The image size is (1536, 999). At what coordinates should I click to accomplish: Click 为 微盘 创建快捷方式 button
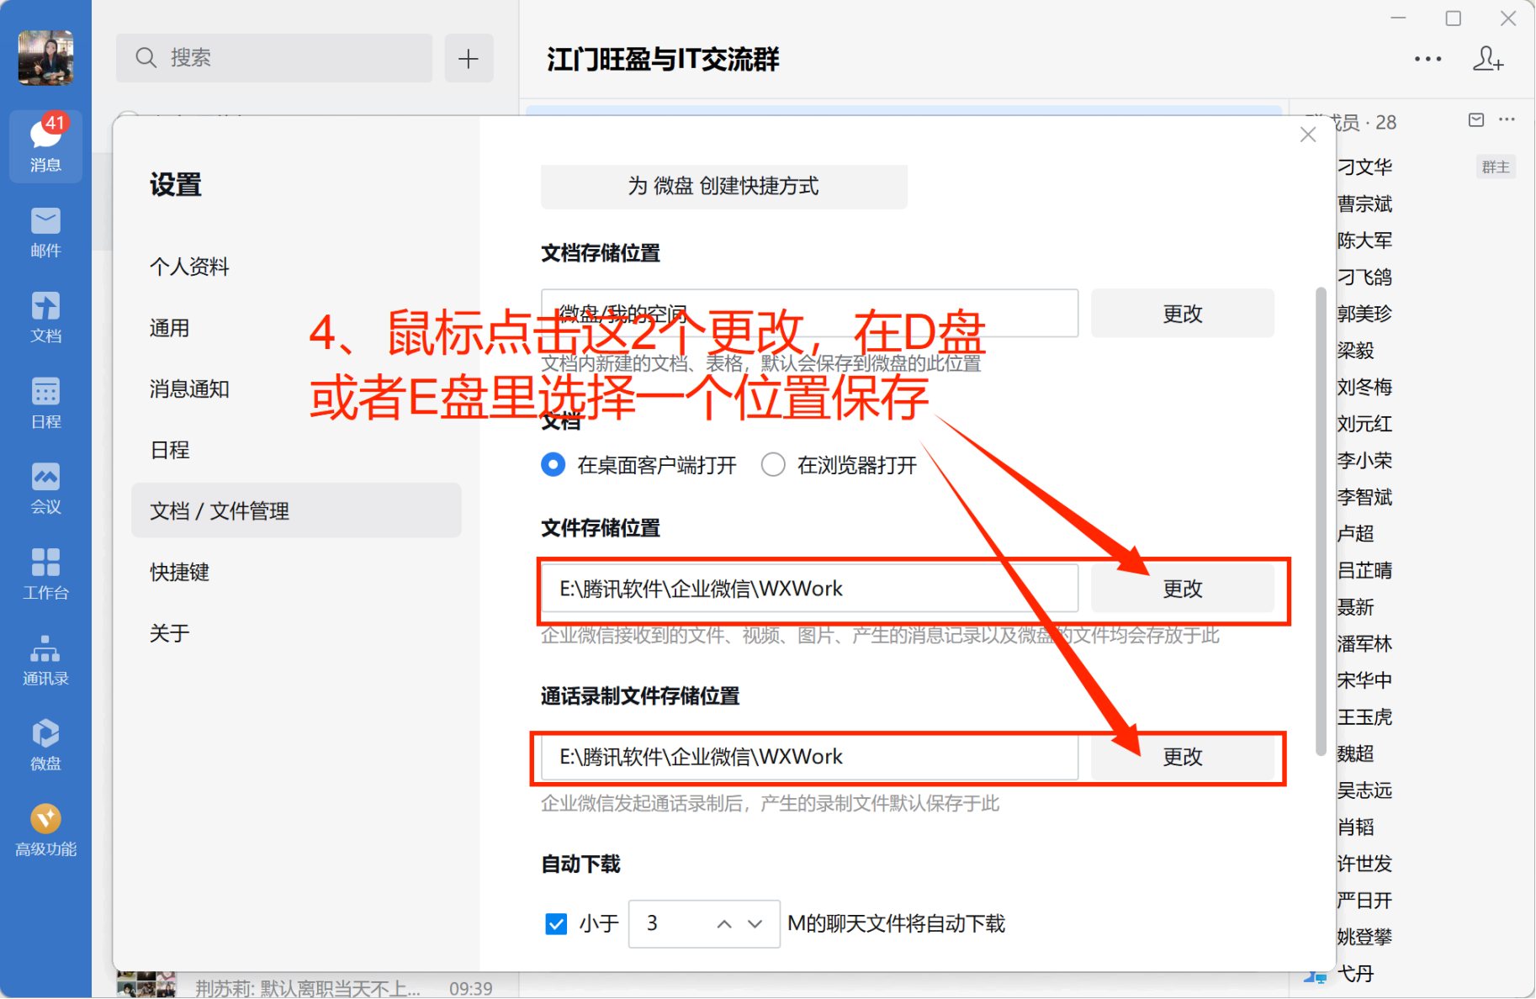[x=724, y=186]
